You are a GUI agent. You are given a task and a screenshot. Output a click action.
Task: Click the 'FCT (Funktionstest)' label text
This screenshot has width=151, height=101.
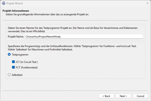pos(27,67)
